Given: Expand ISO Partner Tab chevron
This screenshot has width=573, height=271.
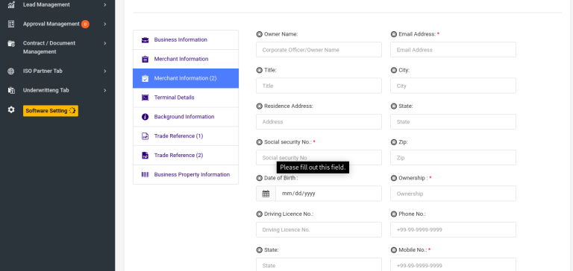Looking at the screenshot, I should coord(105,71).
